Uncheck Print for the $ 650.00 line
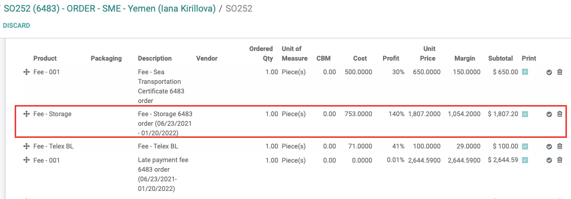Image resolution: width=571 pixels, height=199 pixels. 525,72
